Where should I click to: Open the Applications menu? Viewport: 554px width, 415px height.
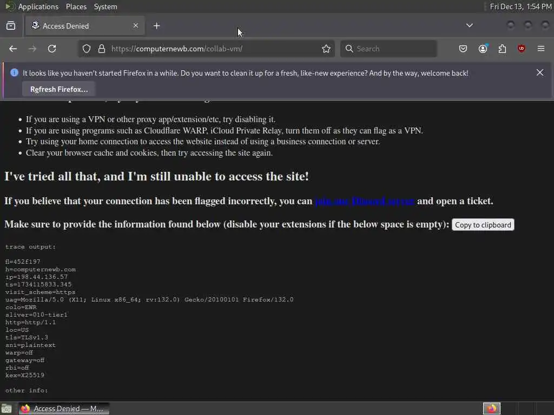click(x=38, y=6)
